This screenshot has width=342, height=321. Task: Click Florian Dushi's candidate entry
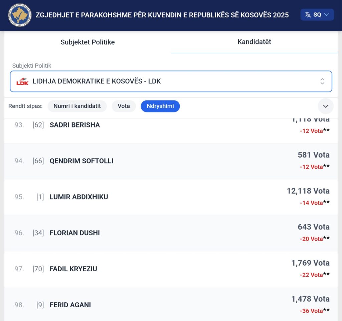click(75, 233)
